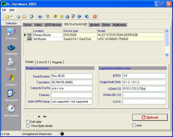Toggle the Show/hide details checkbox

28,126
